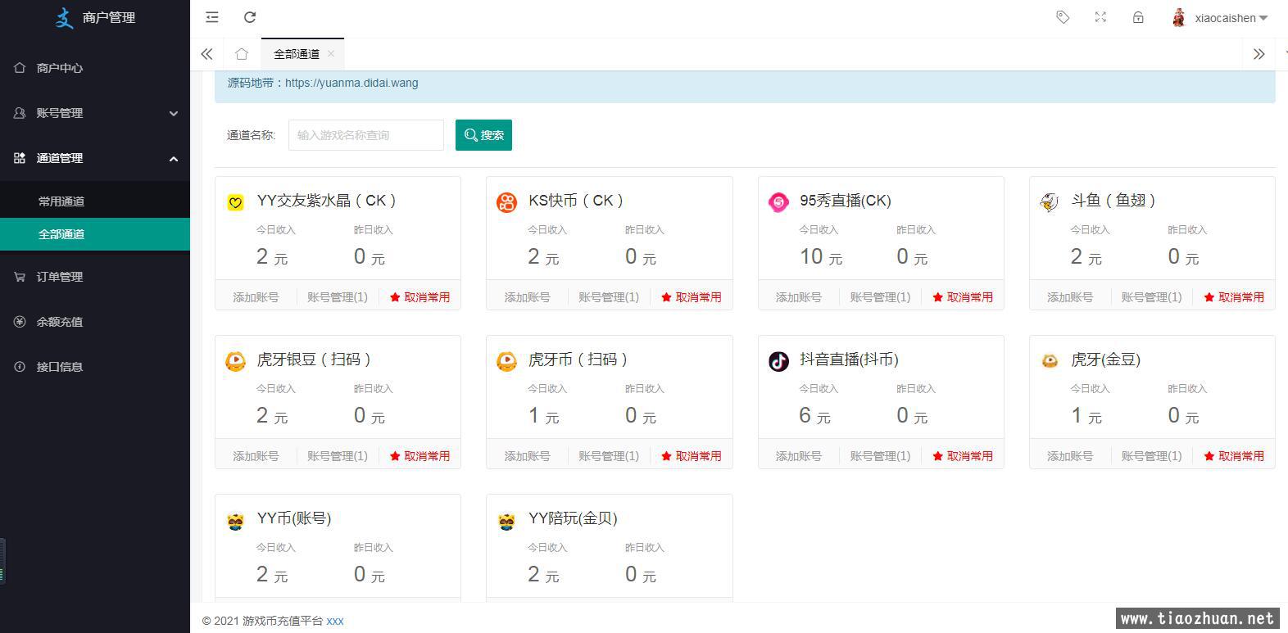
Task: Open 订单管理 in sidebar
Action: coord(95,277)
